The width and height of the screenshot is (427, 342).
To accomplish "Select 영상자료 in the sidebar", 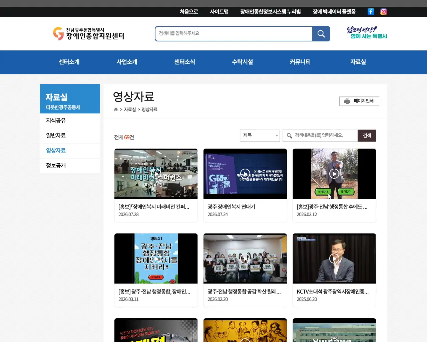I will point(70,151).
